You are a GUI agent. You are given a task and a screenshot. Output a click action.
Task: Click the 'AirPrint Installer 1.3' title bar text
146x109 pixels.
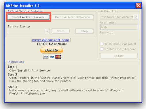click(x=22, y=6)
